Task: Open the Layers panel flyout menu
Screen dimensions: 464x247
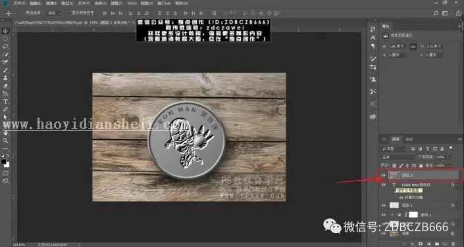Action: click(459, 139)
